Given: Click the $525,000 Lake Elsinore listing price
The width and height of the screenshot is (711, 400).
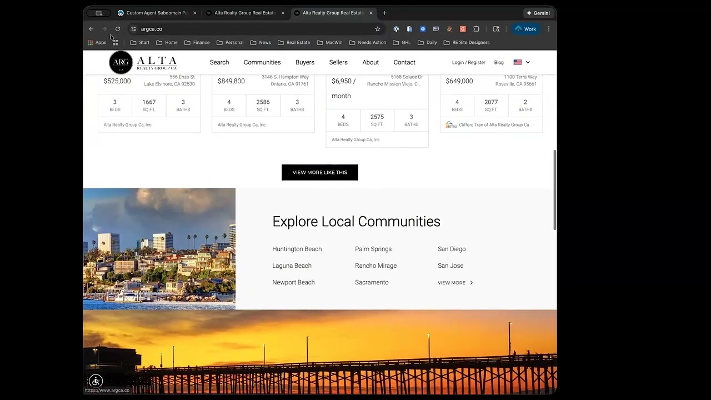Looking at the screenshot, I should (x=117, y=81).
